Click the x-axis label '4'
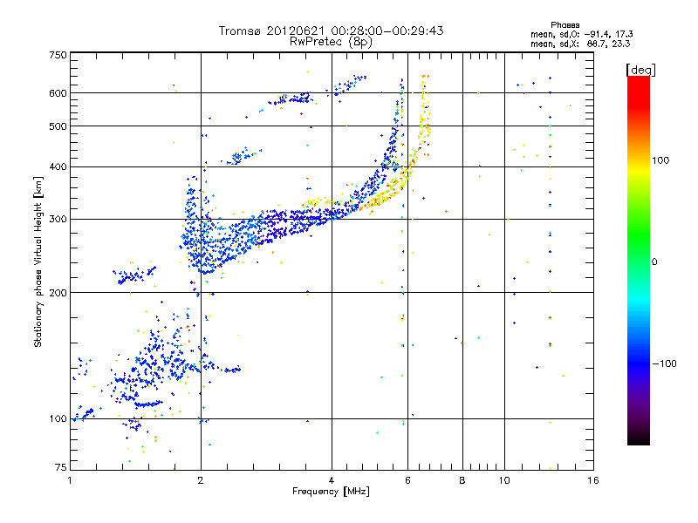Screen dimensions: 698x523 (x=332, y=480)
